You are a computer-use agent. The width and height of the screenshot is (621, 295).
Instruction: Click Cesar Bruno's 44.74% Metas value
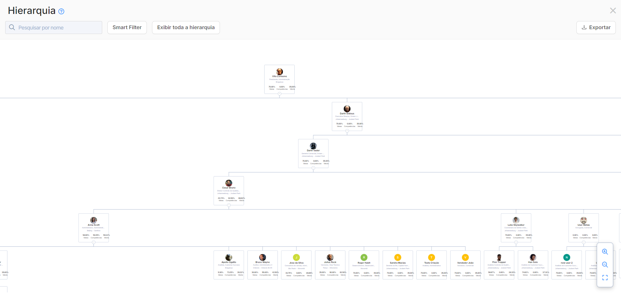(x=221, y=198)
